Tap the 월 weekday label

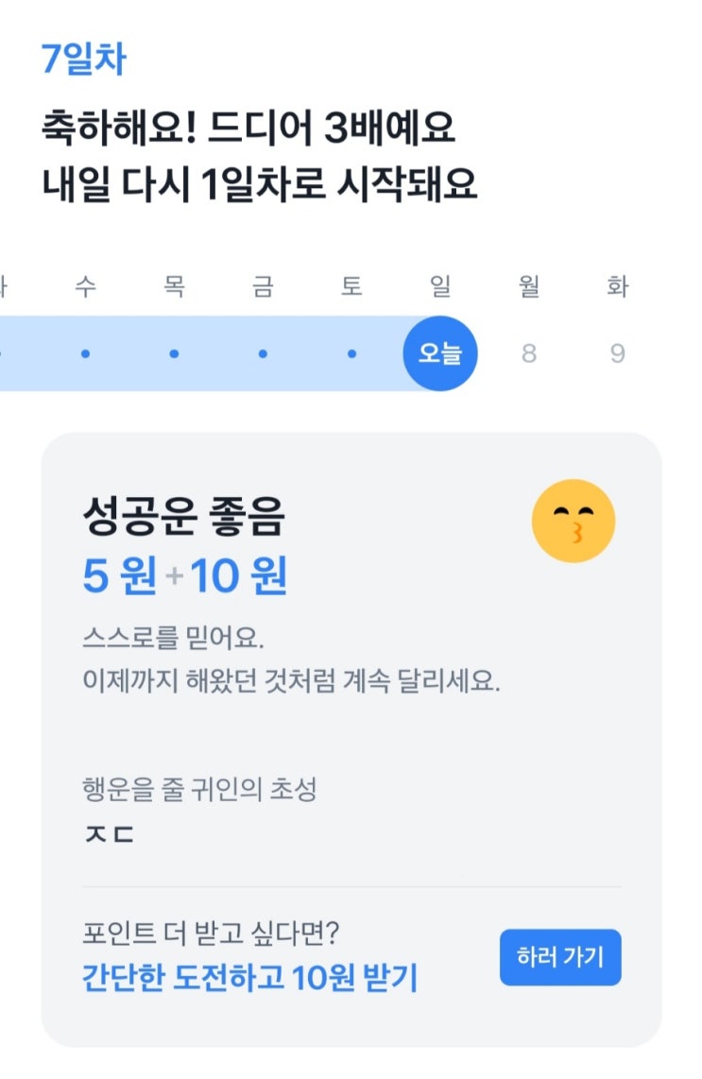tap(529, 286)
